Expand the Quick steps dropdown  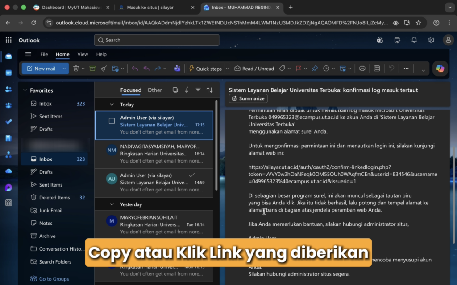[226, 68]
